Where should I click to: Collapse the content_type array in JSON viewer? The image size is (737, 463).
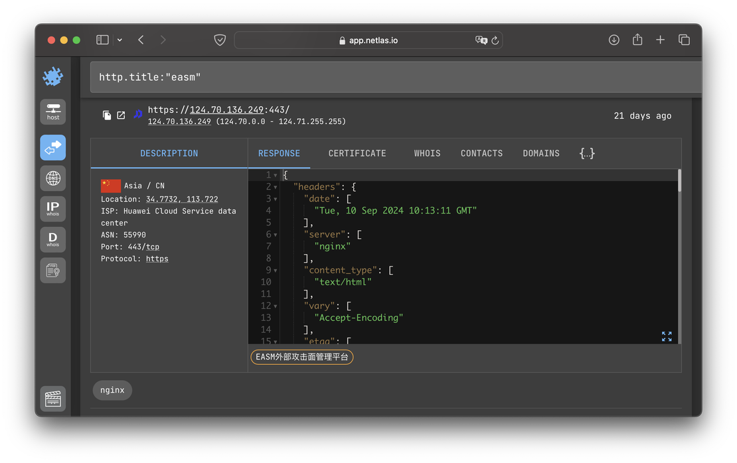(x=275, y=270)
